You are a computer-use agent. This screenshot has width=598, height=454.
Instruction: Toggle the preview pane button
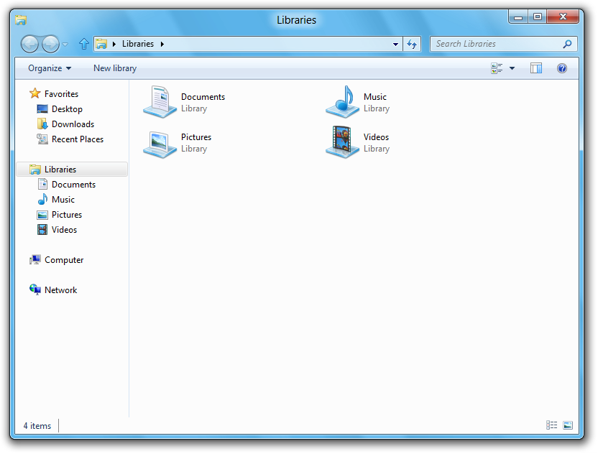[x=536, y=68]
